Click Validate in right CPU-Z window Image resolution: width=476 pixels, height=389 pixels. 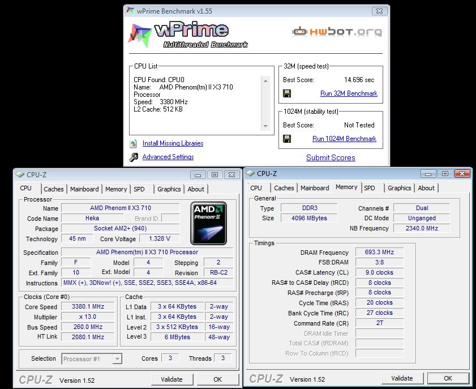click(402, 378)
